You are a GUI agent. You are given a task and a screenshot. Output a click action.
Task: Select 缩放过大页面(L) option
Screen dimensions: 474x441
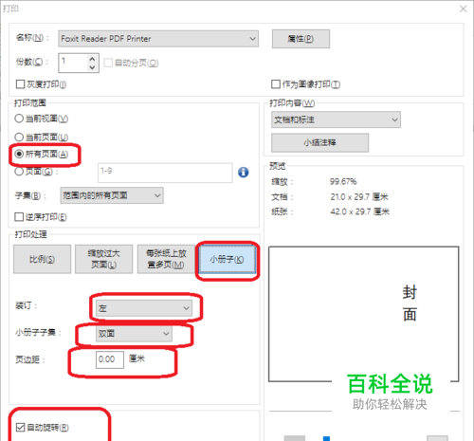(103, 259)
